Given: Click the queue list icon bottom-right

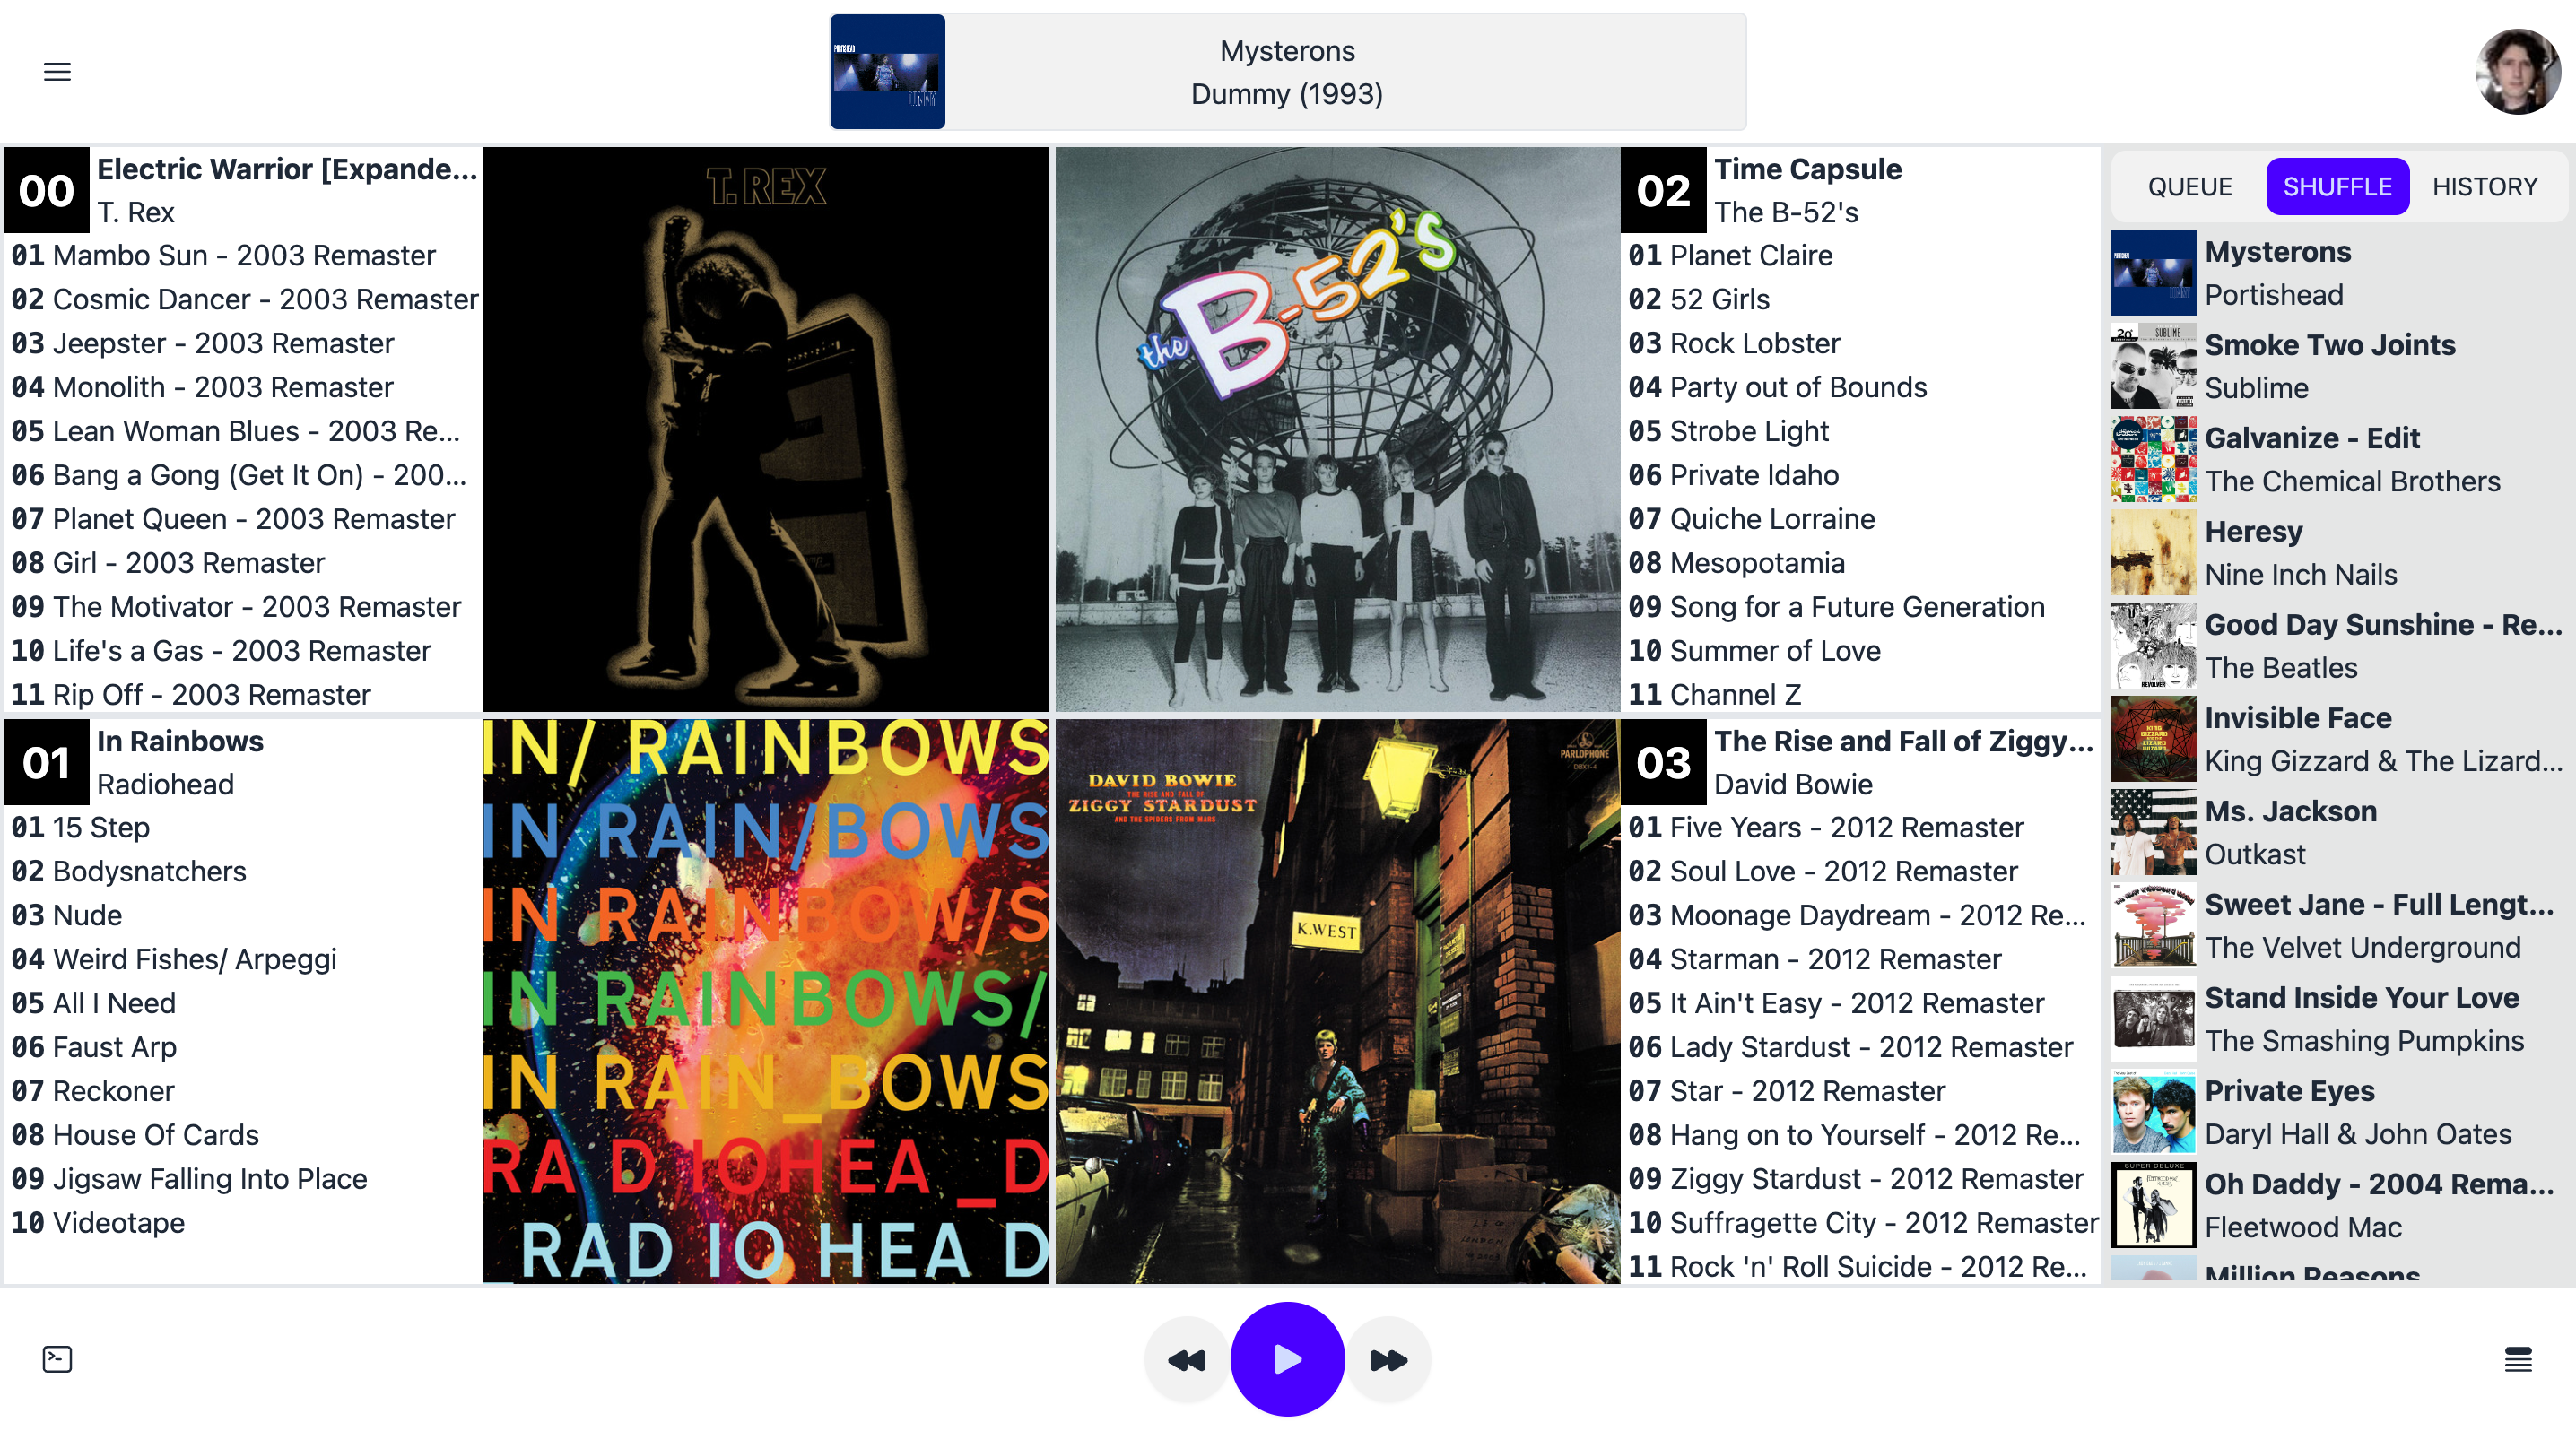Looking at the screenshot, I should [x=2516, y=1358].
